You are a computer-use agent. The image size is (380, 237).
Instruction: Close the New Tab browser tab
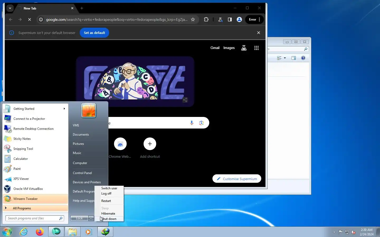tap(72, 8)
